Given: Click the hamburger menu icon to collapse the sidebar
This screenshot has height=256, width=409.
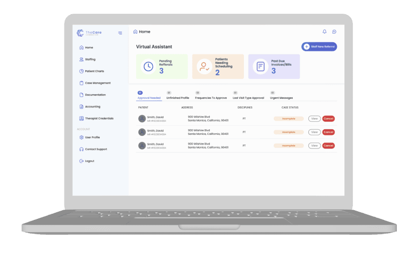Looking at the screenshot, I should tap(120, 33).
